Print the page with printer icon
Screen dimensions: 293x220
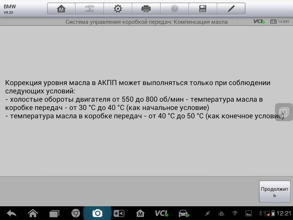[146, 9]
